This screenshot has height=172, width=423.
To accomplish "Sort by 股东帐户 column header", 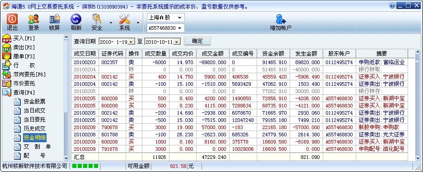I will (339, 54).
